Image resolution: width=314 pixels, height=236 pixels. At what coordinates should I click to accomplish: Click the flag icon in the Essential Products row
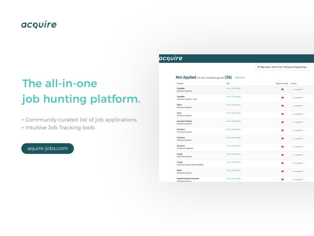coord(282,122)
